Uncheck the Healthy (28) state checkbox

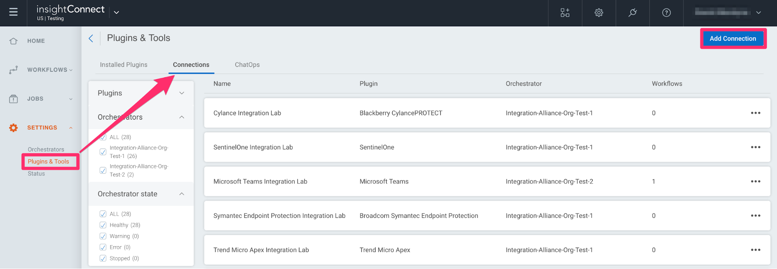click(x=103, y=225)
